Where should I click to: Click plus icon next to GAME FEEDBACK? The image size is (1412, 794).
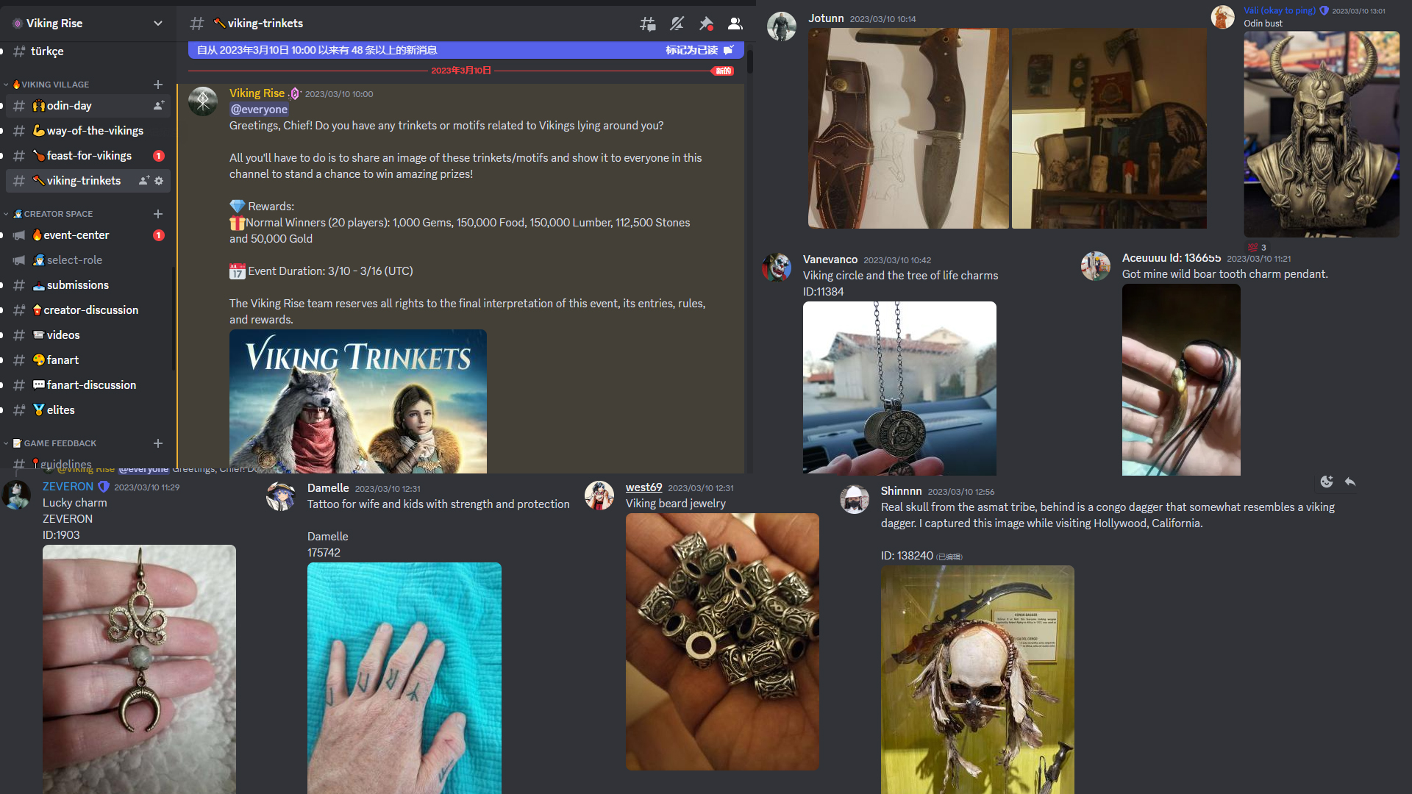pyautogui.click(x=157, y=443)
